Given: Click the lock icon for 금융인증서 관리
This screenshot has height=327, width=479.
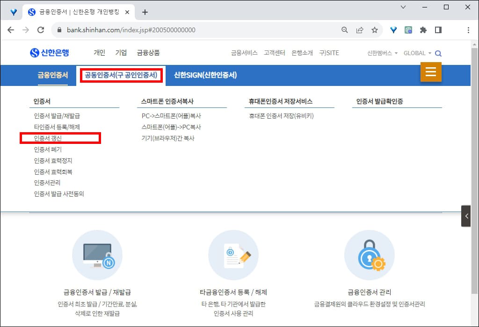Looking at the screenshot, I should point(370,255).
